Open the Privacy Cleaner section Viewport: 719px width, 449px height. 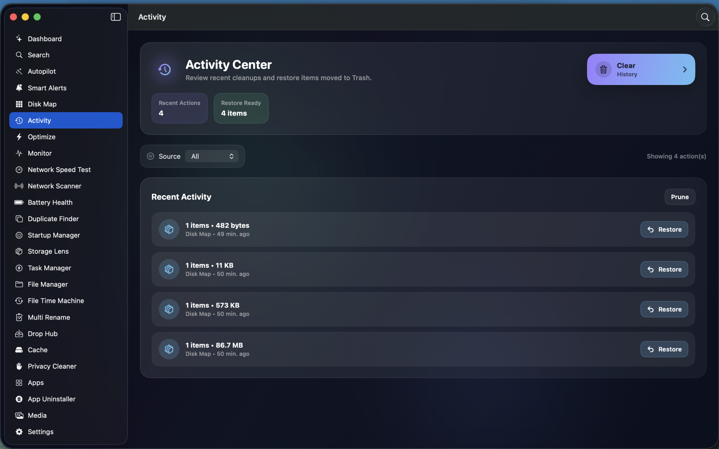tap(66, 366)
